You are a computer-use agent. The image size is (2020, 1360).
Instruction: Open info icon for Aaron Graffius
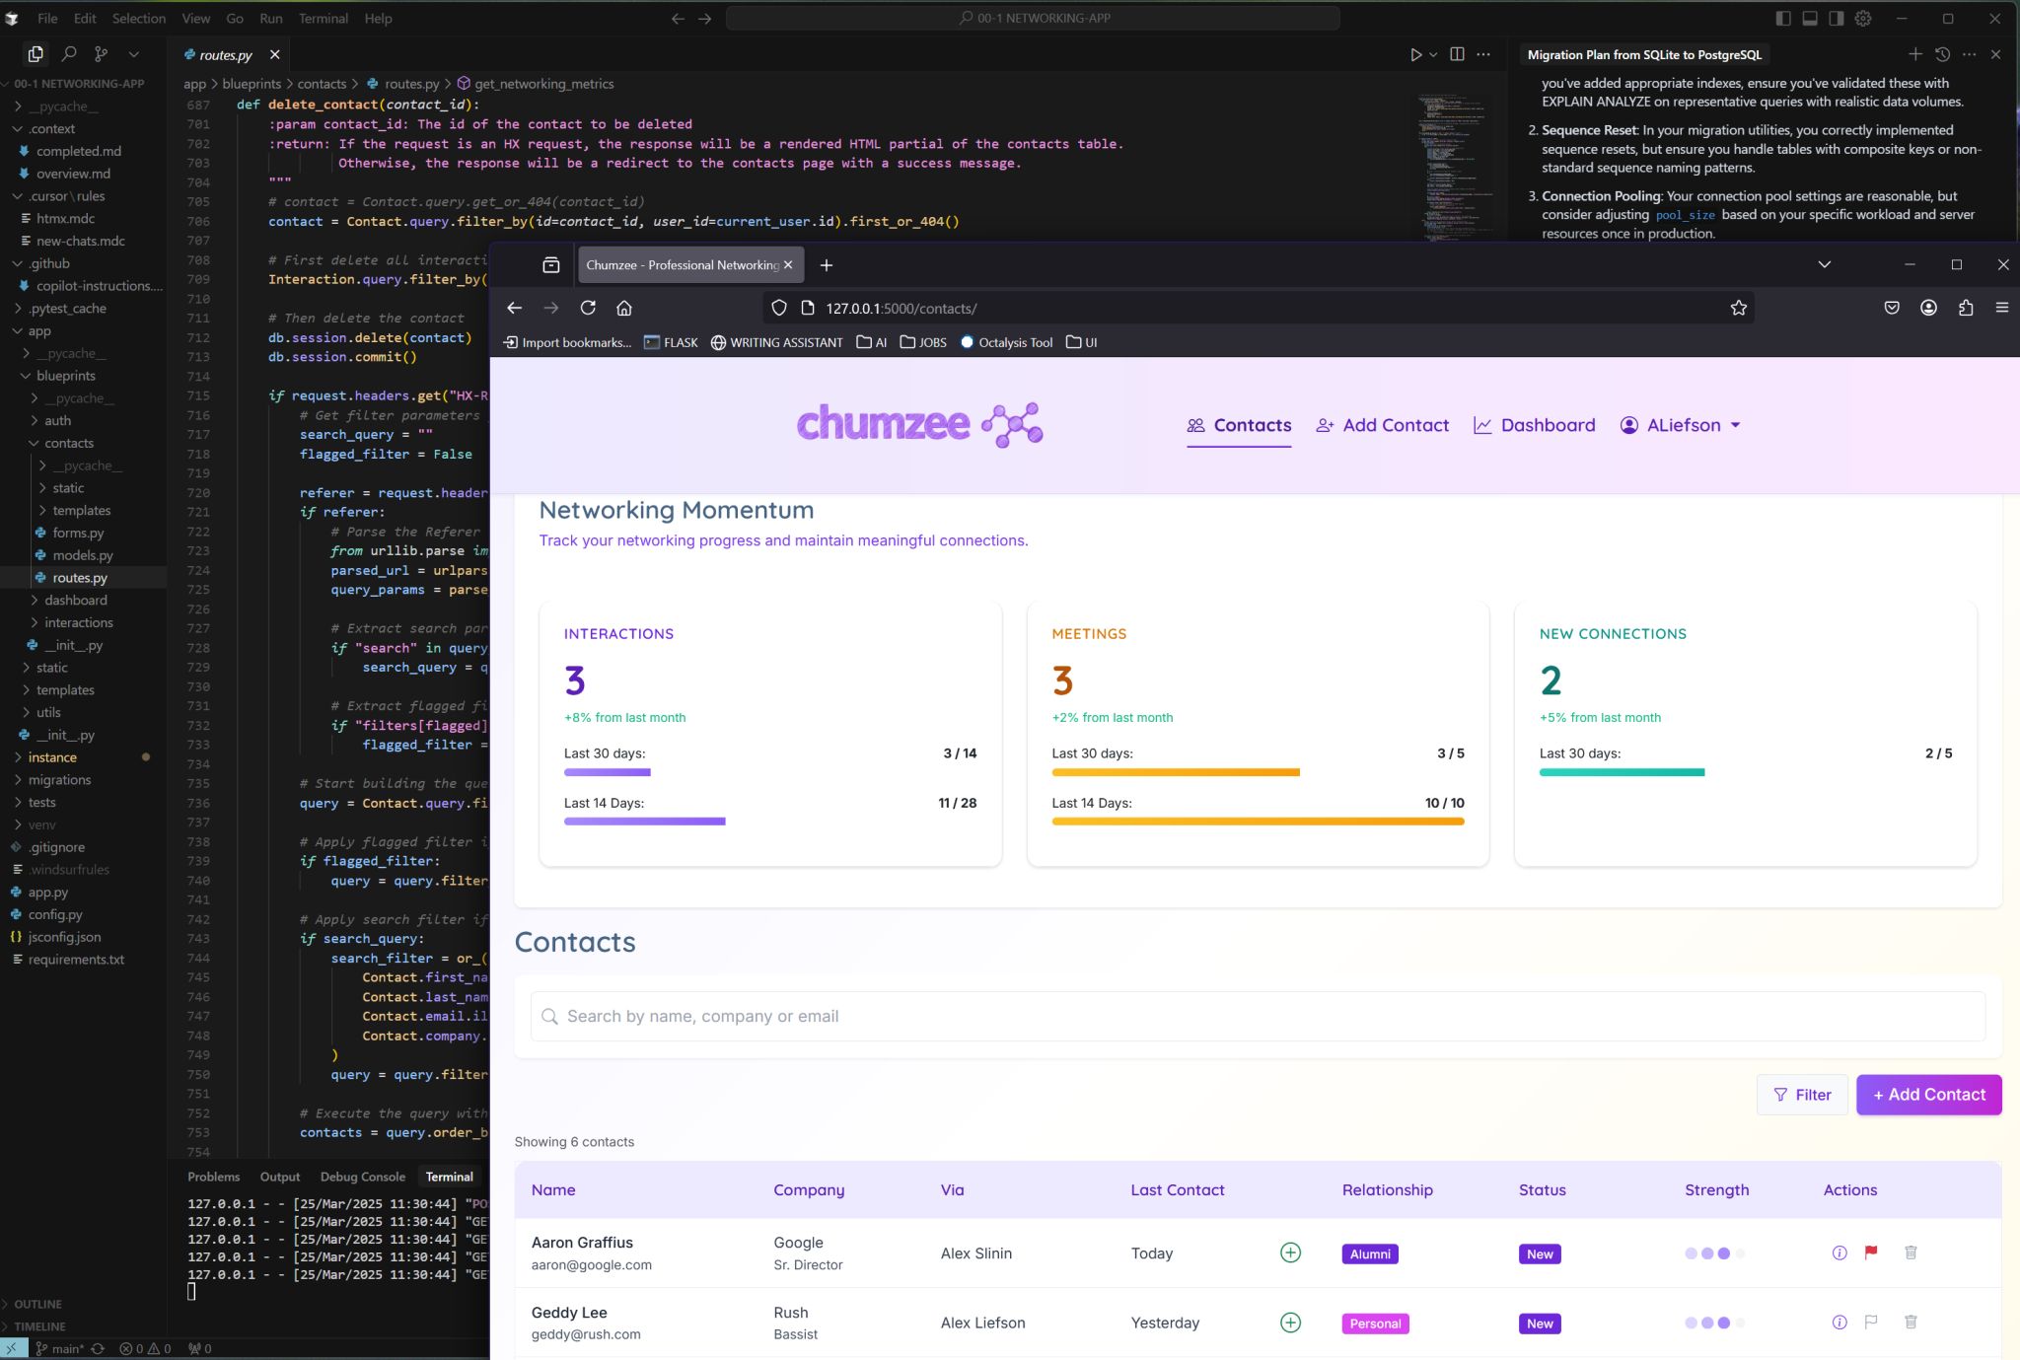[x=1839, y=1253]
